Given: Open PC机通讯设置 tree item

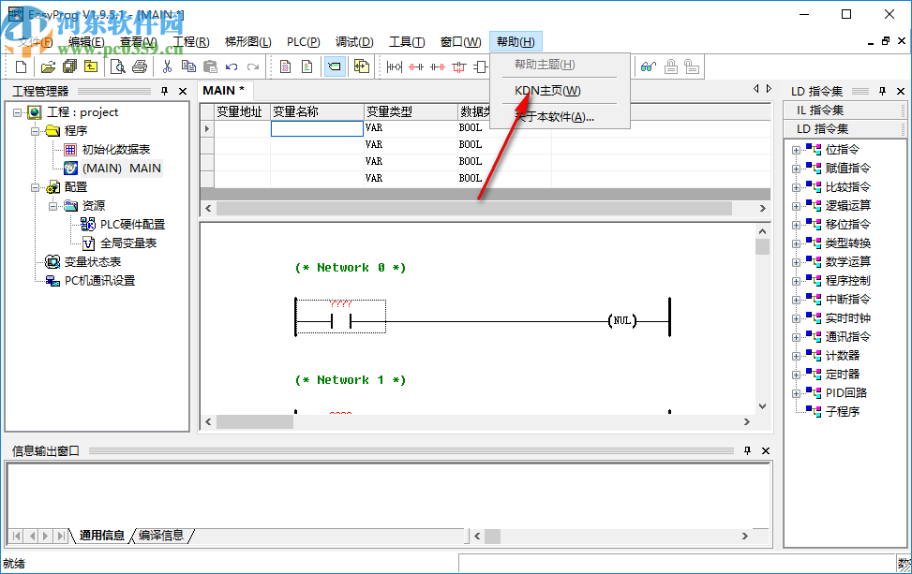Looking at the screenshot, I should coord(99,281).
